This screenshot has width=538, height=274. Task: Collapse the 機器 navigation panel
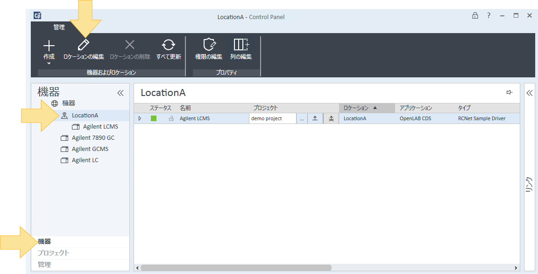click(x=120, y=93)
